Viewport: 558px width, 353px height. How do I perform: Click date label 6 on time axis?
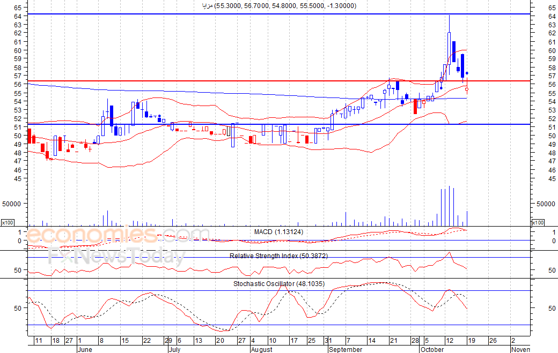179,341
